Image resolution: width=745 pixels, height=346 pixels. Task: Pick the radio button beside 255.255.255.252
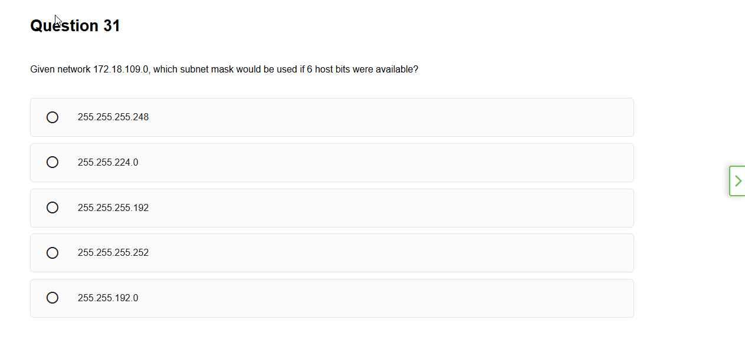point(52,253)
